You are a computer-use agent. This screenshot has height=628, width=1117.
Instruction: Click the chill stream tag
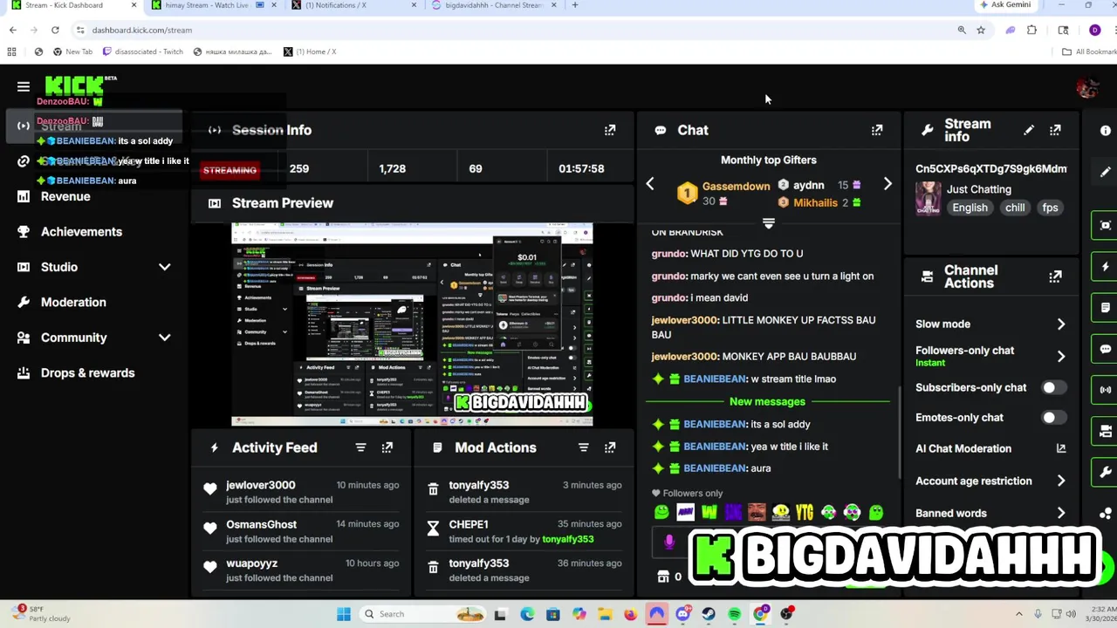(1015, 208)
